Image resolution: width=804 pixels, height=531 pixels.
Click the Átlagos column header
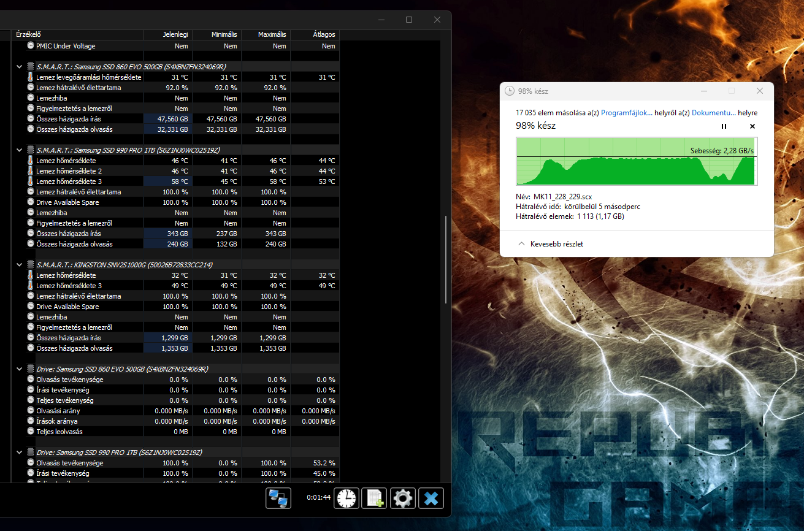coord(315,35)
